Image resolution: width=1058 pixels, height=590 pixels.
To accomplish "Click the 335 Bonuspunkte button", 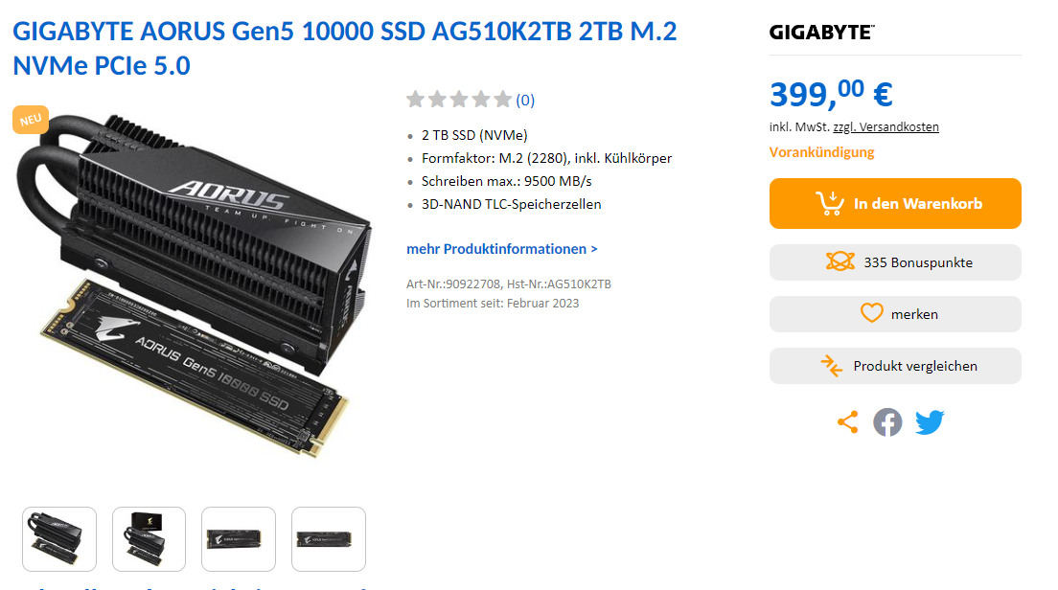I will [895, 262].
